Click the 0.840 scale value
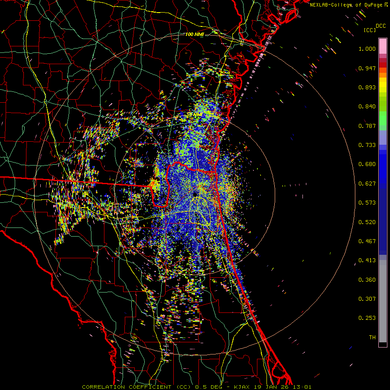This screenshot has height=390, width=390. (367, 107)
